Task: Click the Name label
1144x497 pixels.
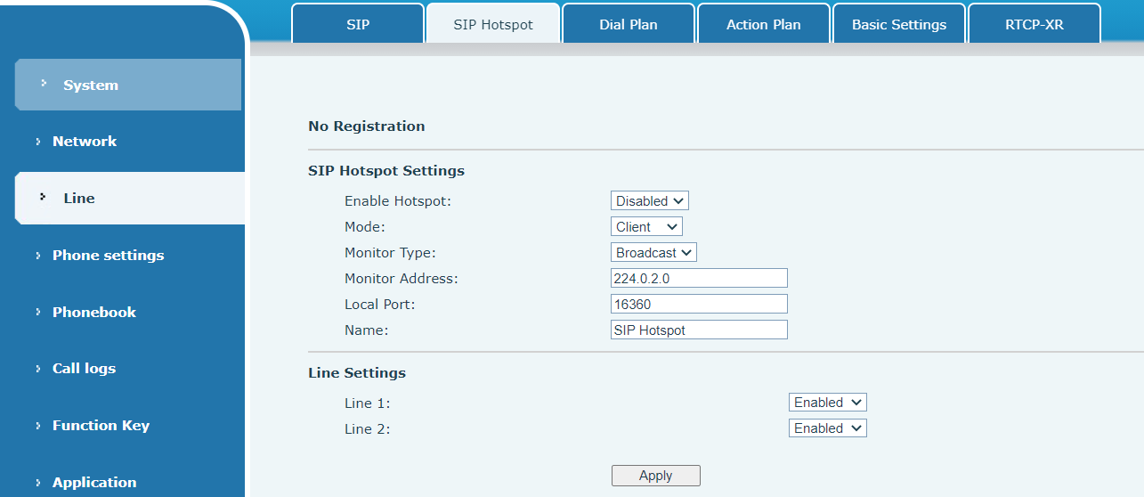Action: tap(367, 330)
